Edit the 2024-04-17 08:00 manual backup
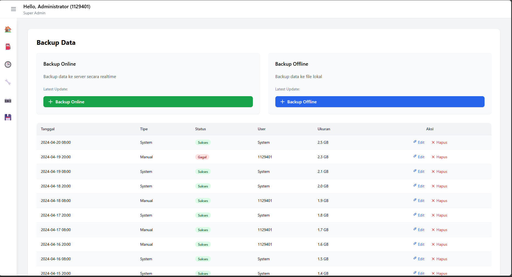Screen dimensions: 512x277 coord(419,230)
